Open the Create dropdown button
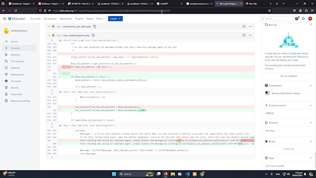 tap(115, 19)
